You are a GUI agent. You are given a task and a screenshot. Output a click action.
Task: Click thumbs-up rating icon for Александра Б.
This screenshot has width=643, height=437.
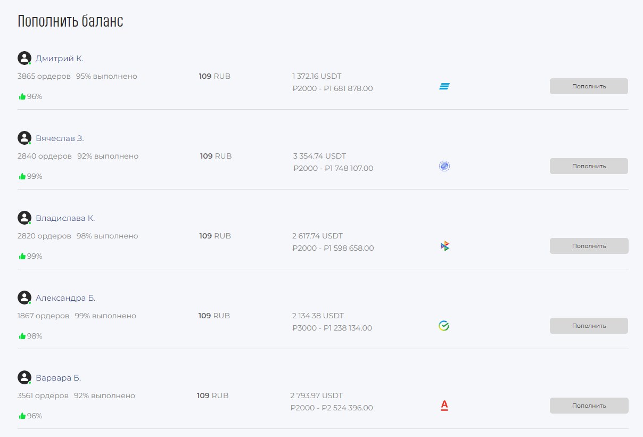click(x=22, y=336)
